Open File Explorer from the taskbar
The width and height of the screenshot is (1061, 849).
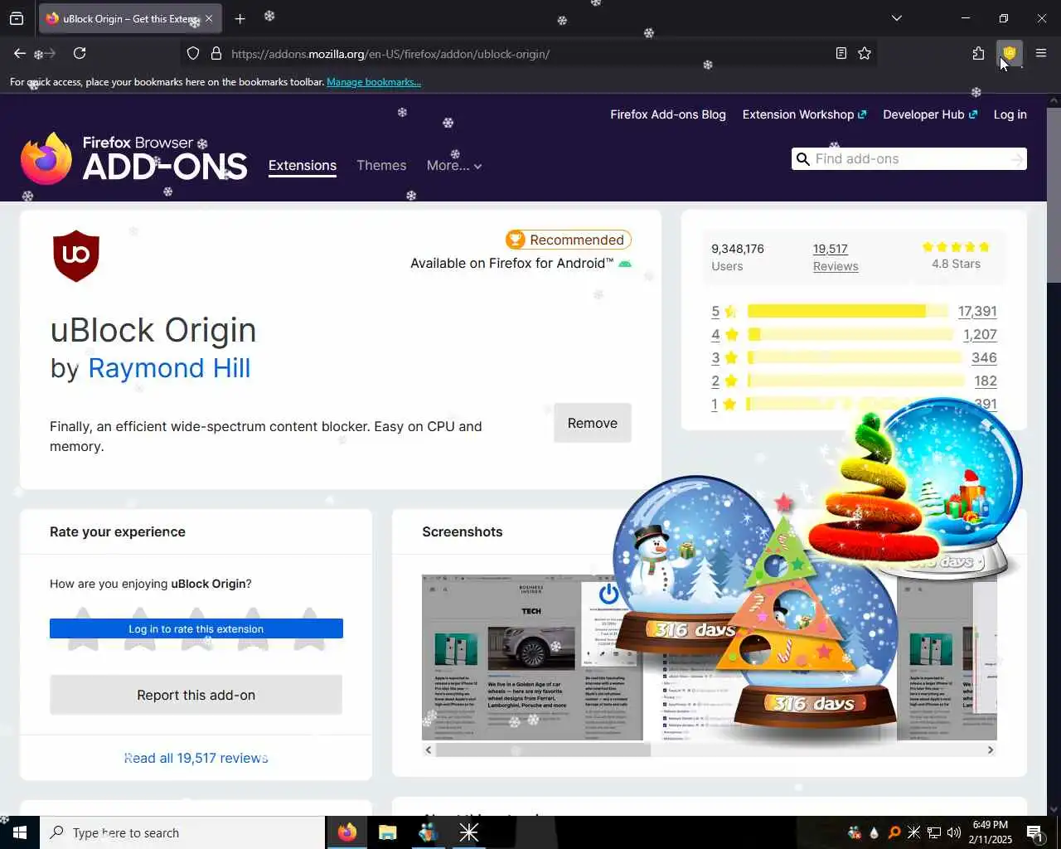(x=387, y=832)
